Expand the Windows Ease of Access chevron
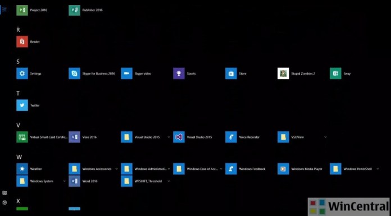Image resolution: width=391 pixels, height=216 pixels. coord(221,169)
